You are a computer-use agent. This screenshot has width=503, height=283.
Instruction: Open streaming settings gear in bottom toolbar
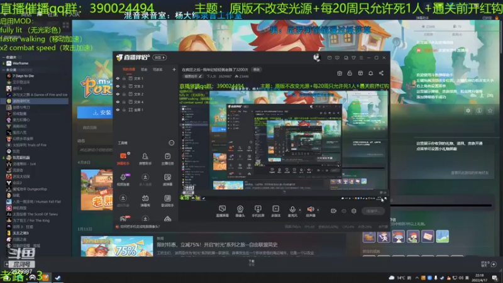(x=354, y=211)
